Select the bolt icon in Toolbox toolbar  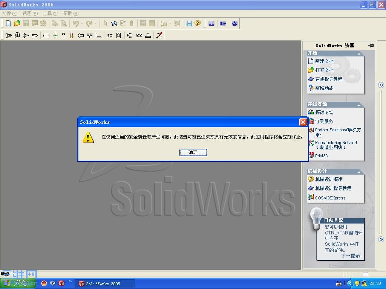9,35
